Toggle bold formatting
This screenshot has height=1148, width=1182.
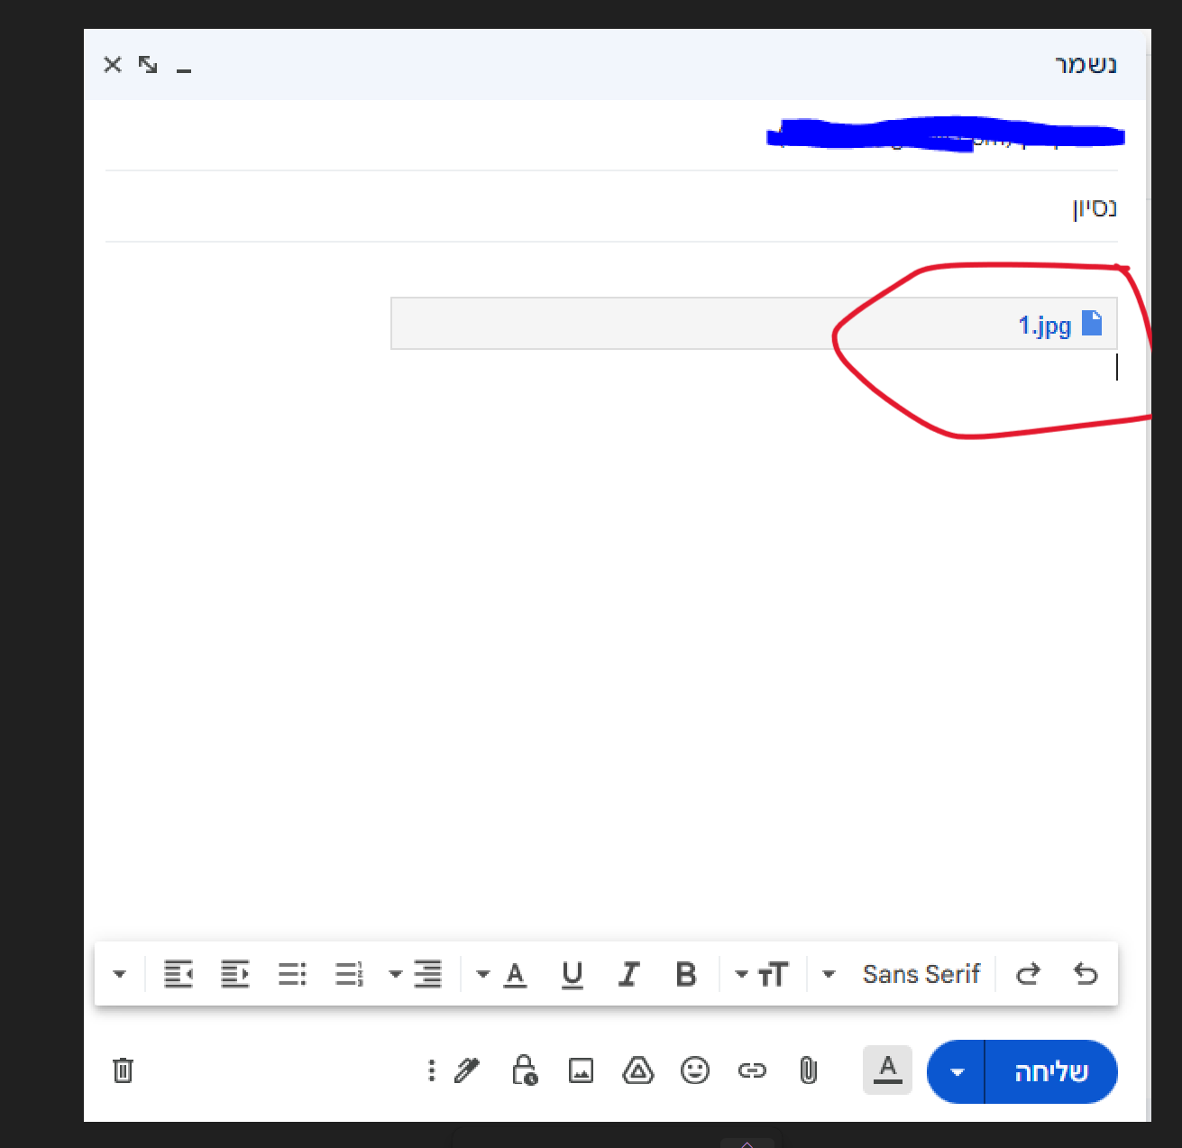[685, 974]
